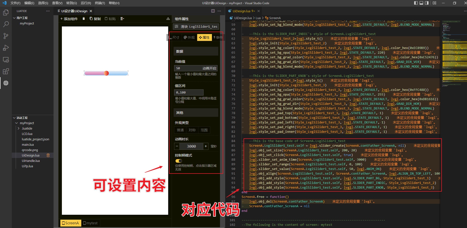Open the Extensions view in the activity bar
Image resolution: width=467 pixels, height=228 pixels.
pyautogui.click(x=6, y=72)
